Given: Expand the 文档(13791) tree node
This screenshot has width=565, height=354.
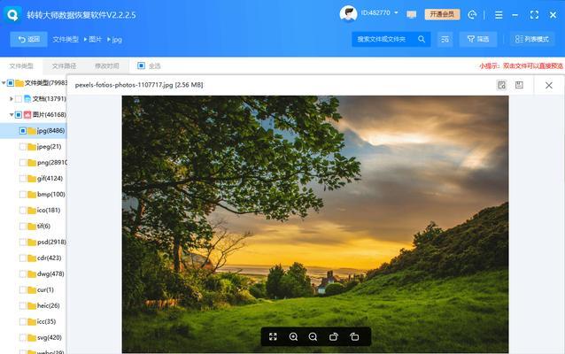Looking at the screenshot, I should tap(12, 98).
